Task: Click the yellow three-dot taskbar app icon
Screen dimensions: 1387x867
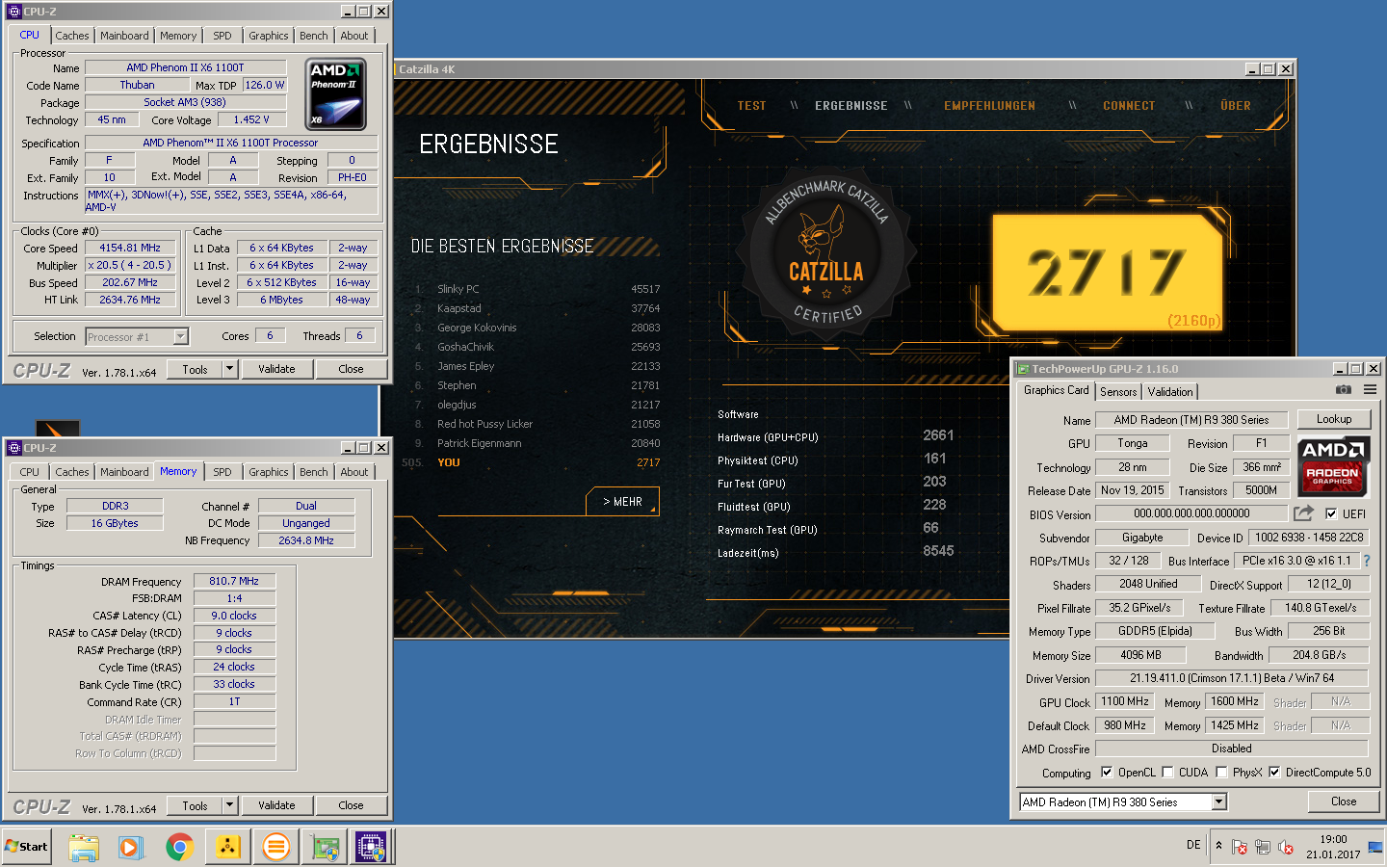Action: pos(227,848)
